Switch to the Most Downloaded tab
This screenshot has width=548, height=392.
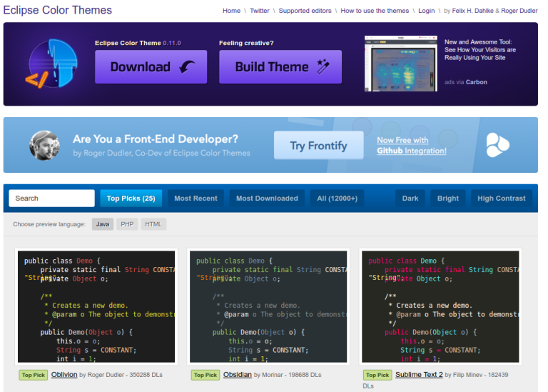click(267, 198)
